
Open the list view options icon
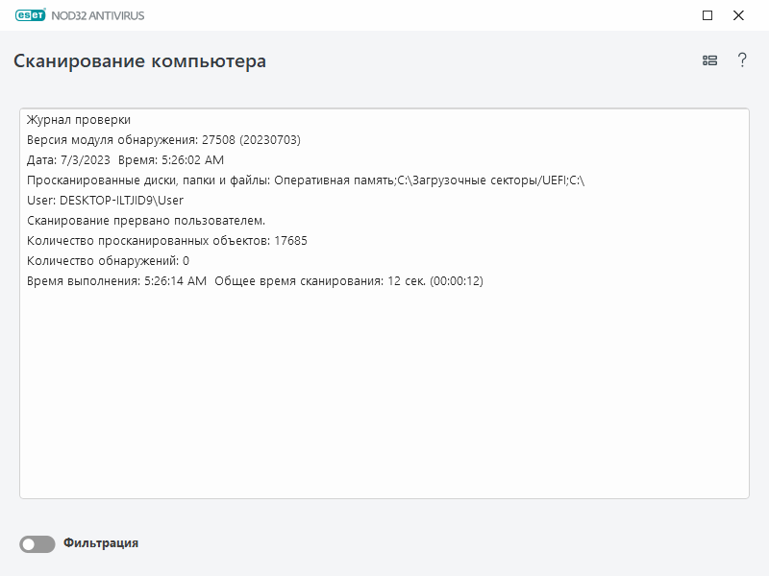(x=710, y=60)
